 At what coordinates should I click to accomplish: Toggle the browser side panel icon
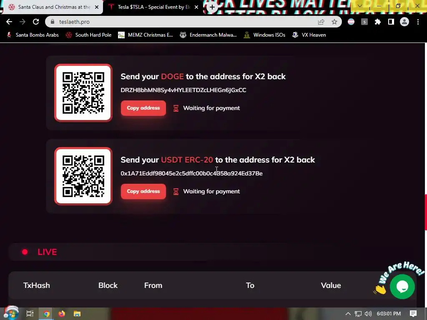[x=391, y=22]
